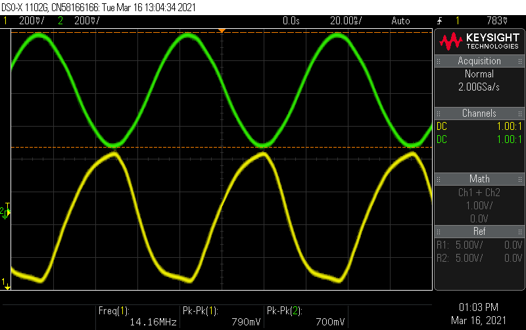
Task: Select the Pk-Pk(2) measurement readout
Action: (306, 316)
